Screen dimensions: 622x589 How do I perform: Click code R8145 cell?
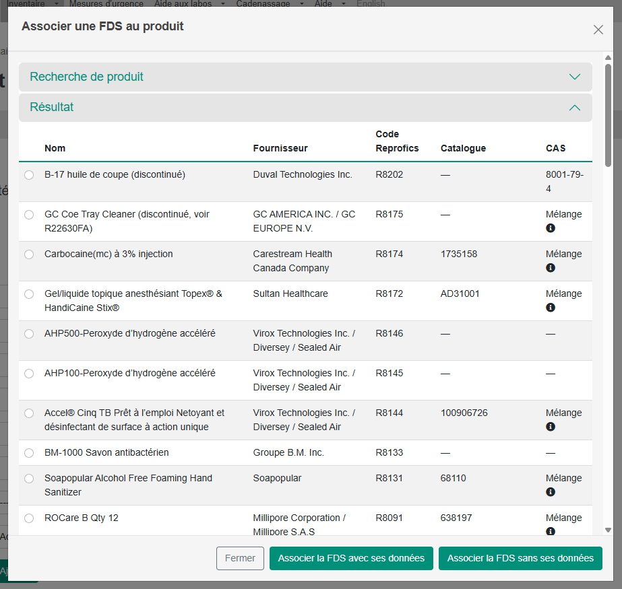point(389,374)
